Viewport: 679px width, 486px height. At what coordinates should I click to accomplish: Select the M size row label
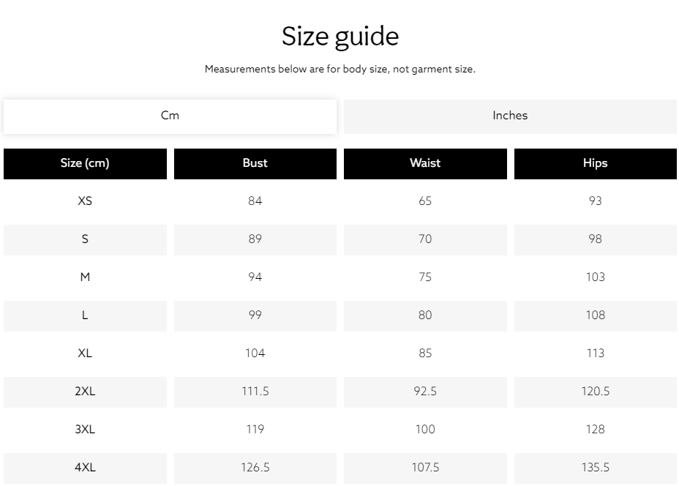coord(85,277)
